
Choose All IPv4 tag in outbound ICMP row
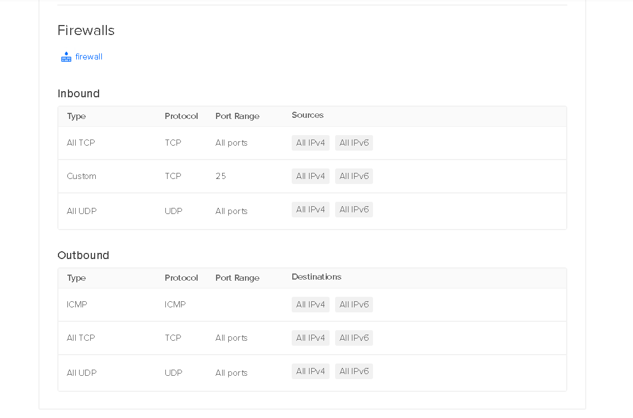(311, 305)
